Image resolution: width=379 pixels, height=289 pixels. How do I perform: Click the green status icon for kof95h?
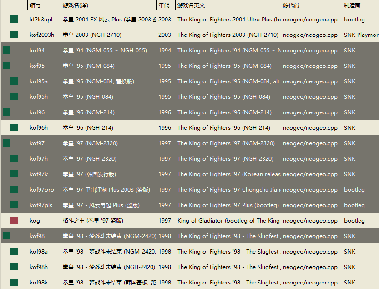click(14, 97)
